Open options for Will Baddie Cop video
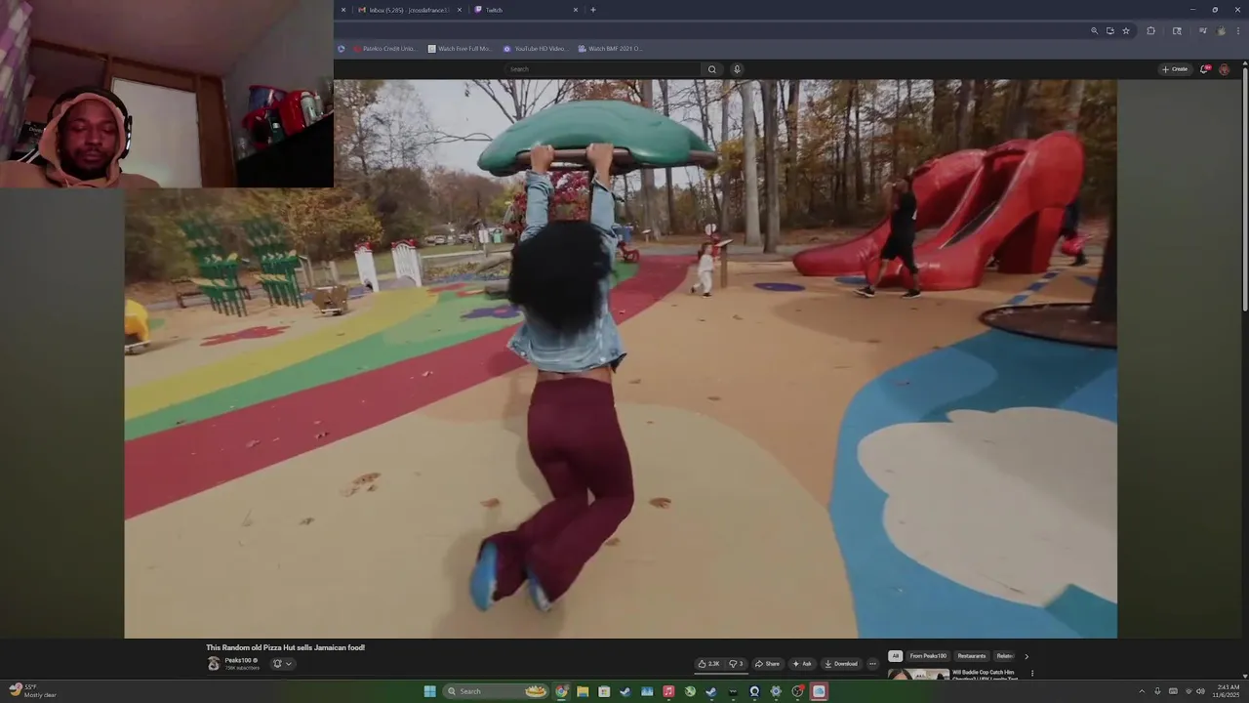Screen dimensions: 1249x703 pyautogui.click(x=1032, y=673)
